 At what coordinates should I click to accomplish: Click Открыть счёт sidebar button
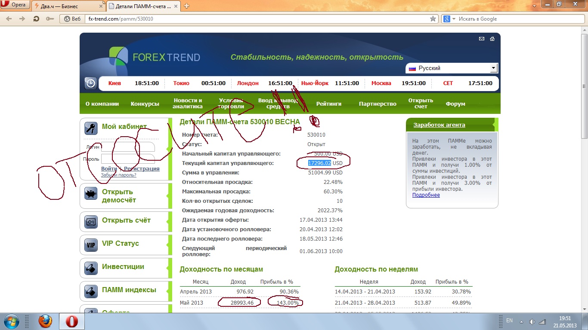tap(126, 222)
